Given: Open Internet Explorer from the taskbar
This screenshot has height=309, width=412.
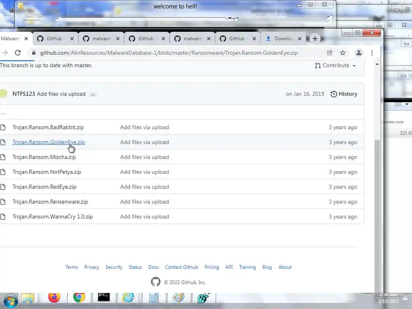Looking at the screenshot, I should [x=128, y=297].
